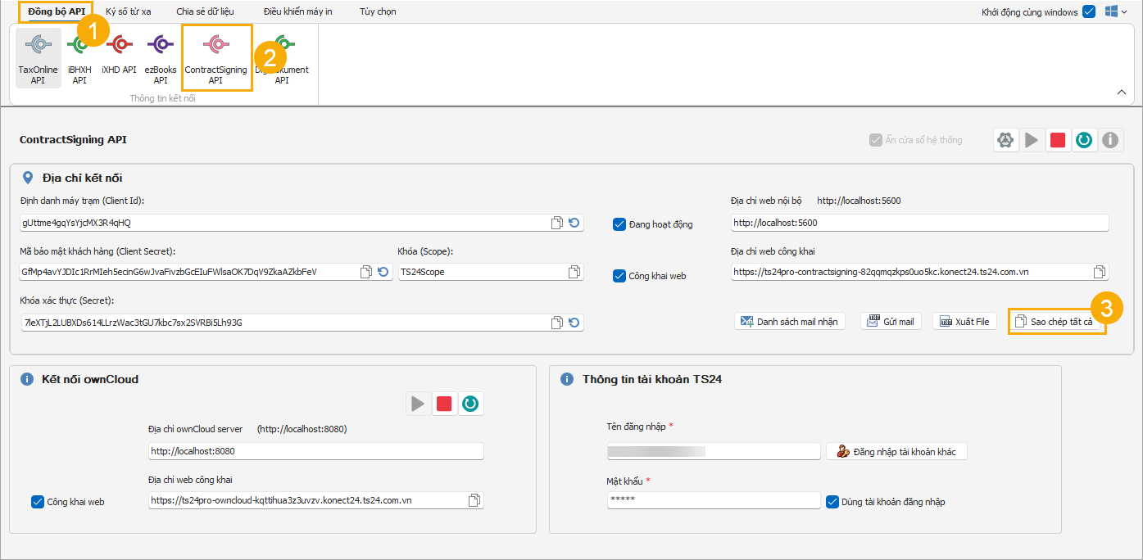Viewport: 1143px width, 560px height.
Task: Click Đăng nhập tài khoản khác button
Action: (896, 451)
